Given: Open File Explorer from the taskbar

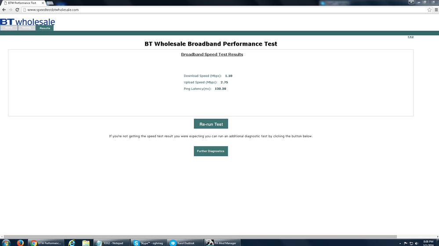Looking at the screenshot, I should [x=86, y=243].
